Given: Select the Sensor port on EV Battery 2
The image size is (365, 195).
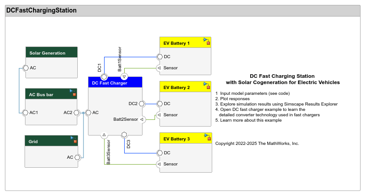Looking at the screenshot, I should [159, 115].
